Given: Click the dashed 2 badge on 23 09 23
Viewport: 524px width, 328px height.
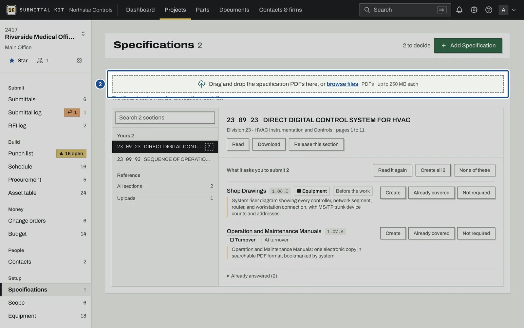Looking at the screenshot, I should click(x=209, y=147).
